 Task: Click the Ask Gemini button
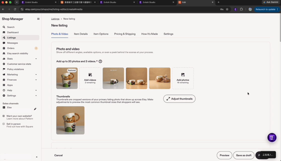[271, 2]
